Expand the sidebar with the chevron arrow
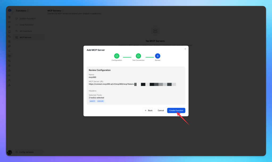 tap(13, 12)
